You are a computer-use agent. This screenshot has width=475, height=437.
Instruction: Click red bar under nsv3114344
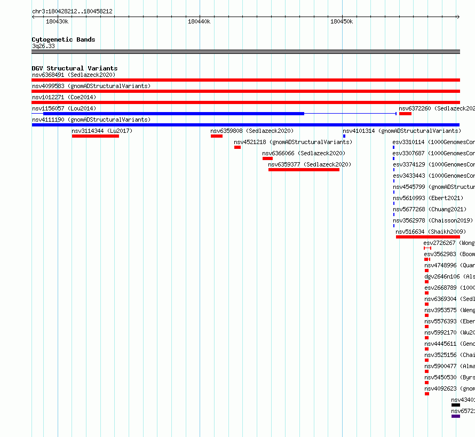pos(96,136)
